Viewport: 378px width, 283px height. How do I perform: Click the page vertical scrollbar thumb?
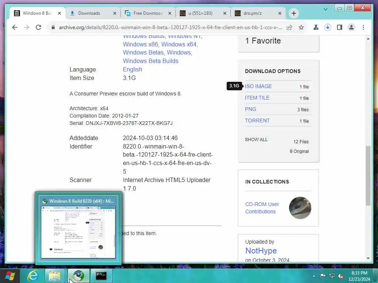pos(368,176)
